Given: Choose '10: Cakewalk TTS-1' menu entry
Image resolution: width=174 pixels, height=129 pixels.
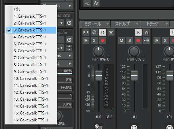Looking at the screenshot, I should (x=31, y=79).
